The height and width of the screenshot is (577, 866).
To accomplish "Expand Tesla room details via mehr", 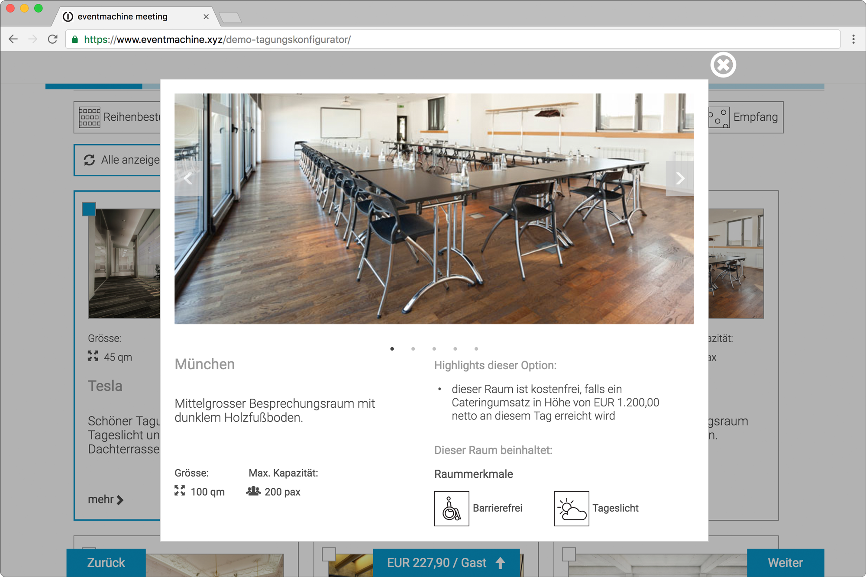I will (105, 500).
